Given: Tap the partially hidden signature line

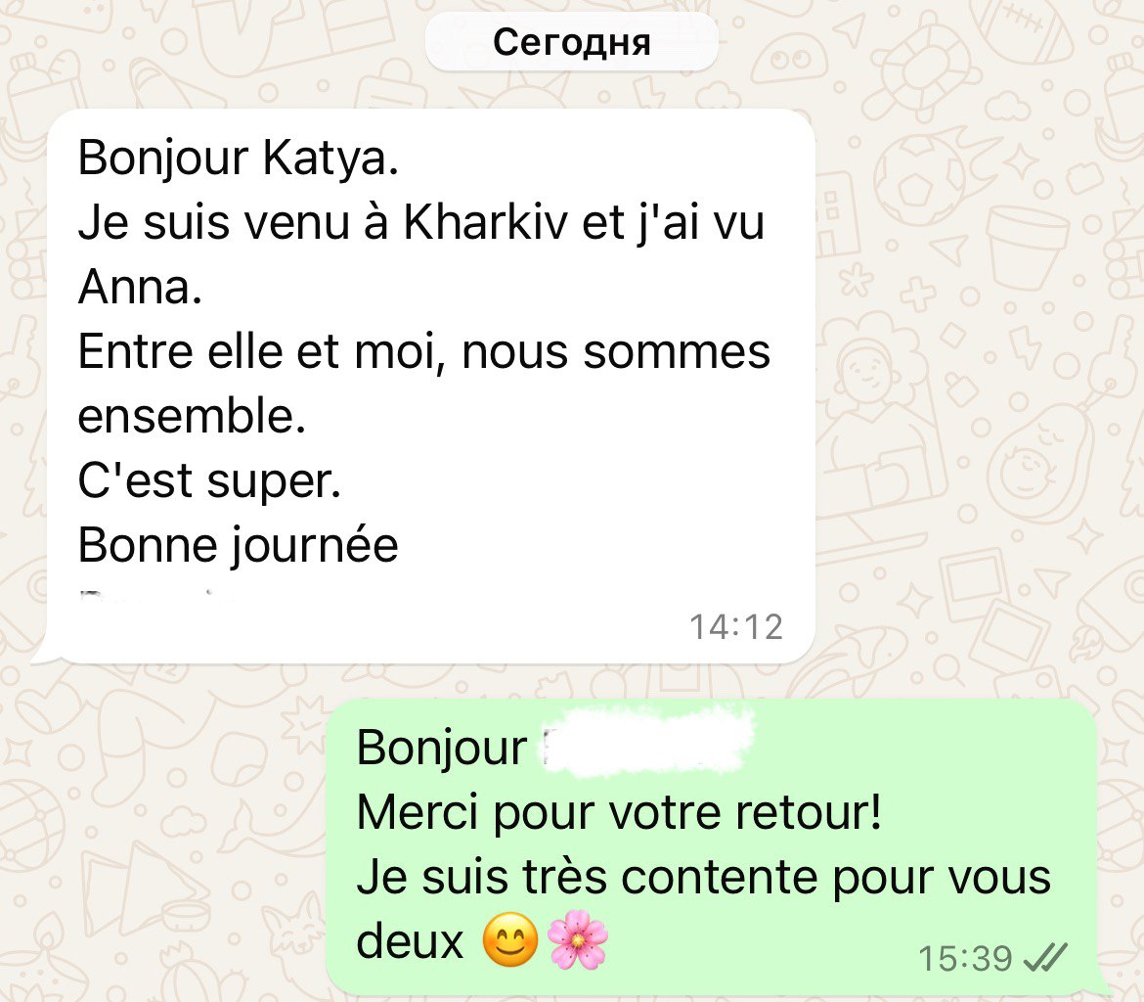Looking at the screenshot, I should pos(156,594).
